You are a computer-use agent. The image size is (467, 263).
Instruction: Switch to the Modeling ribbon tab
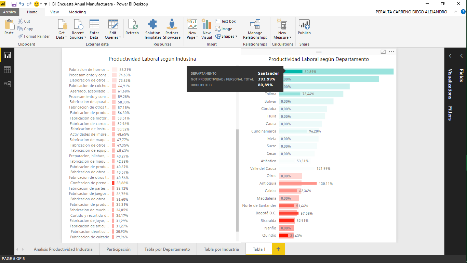[x=77, y=12]
